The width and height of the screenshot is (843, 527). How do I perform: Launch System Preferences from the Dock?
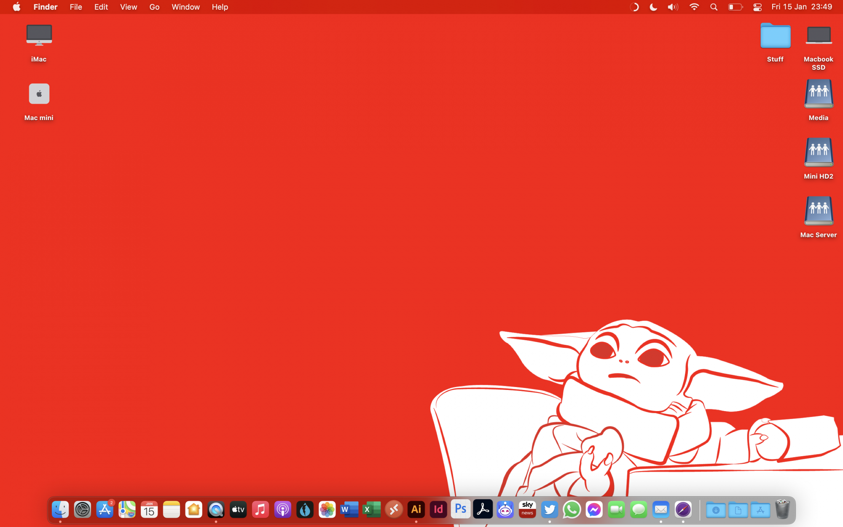(x=83, y=510)
